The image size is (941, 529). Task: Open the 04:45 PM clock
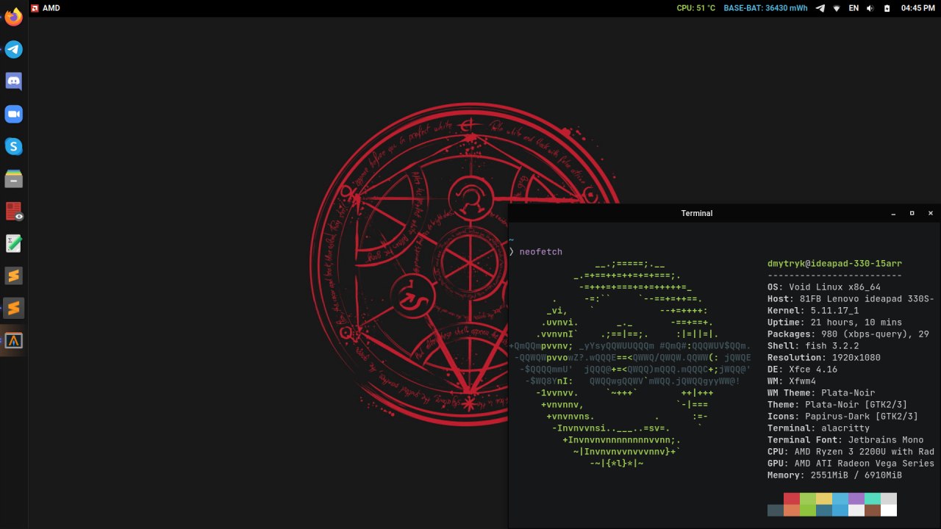pyautogui.click(x=918, y=8)
